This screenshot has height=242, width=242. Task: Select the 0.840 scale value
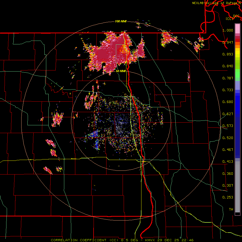pos(228,66)
